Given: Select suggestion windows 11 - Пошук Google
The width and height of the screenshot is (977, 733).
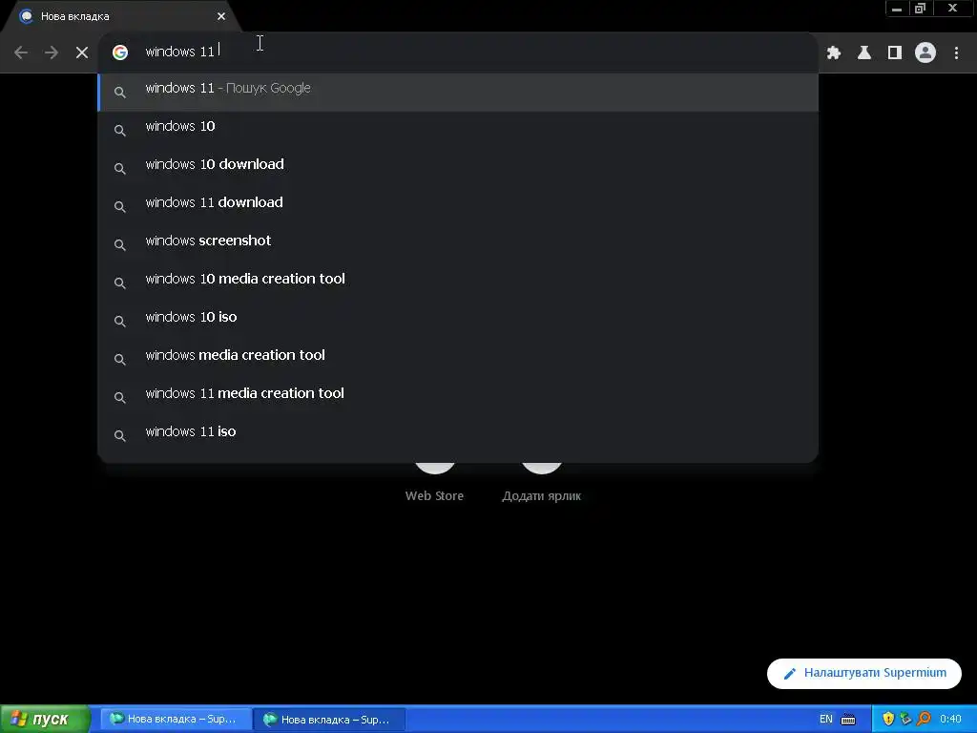Looking at the screenshot, I should pos(458,93).
